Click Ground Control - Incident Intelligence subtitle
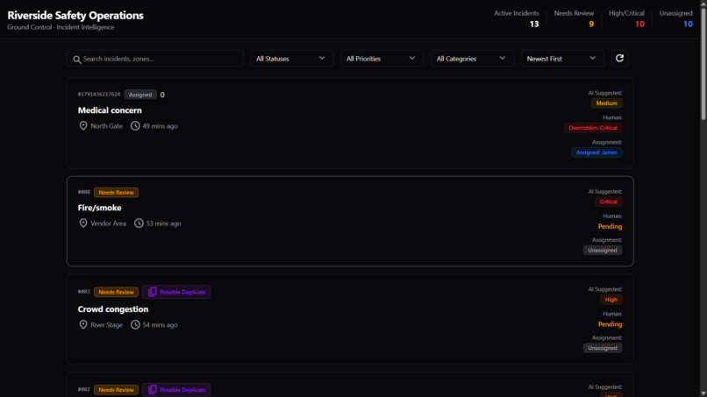Image resolution: width=707 pixels, height=397 pixels. 61,27
